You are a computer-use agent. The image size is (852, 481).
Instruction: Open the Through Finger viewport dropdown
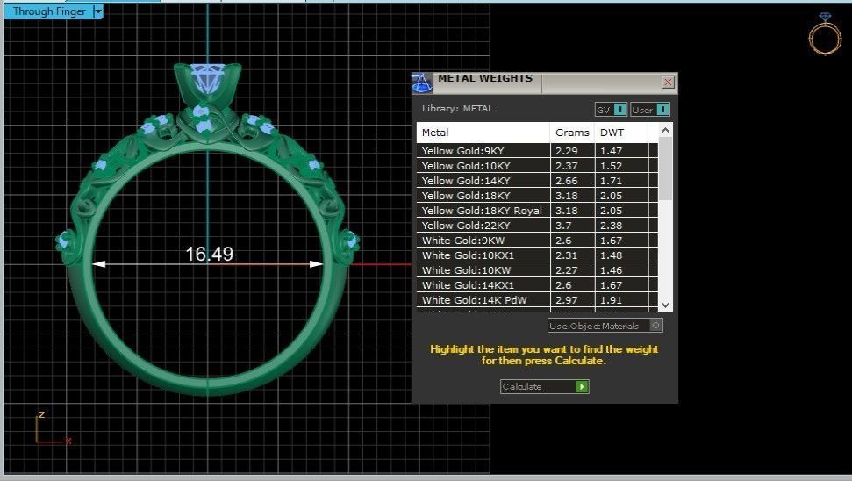pos(98,11)
